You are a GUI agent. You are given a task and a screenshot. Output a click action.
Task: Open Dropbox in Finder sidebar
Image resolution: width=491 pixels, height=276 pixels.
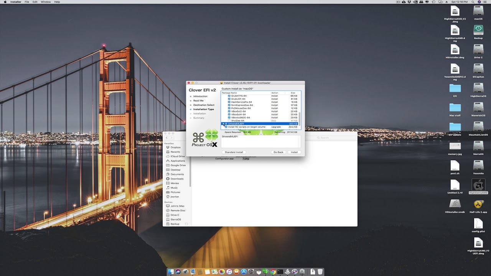(x=175, y=147)
